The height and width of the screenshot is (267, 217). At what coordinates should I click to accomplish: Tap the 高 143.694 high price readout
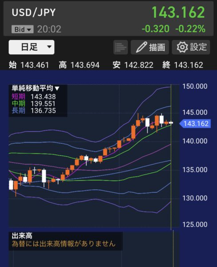click(79, 65)
